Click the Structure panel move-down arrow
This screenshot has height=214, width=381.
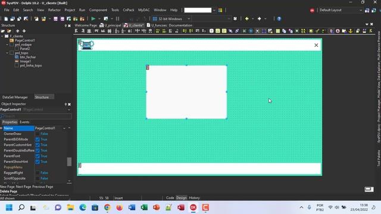24,31
